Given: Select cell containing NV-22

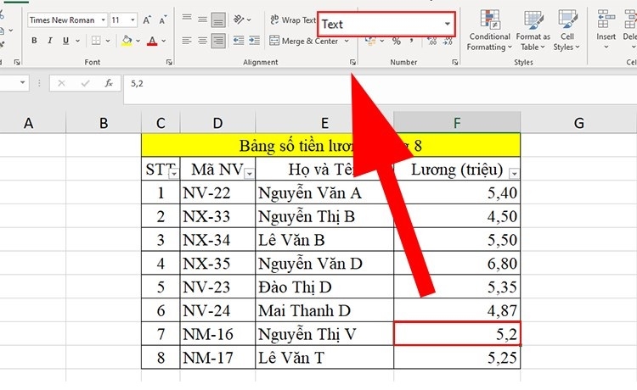Looking at the screenshot, I should [x=217, y=192].
